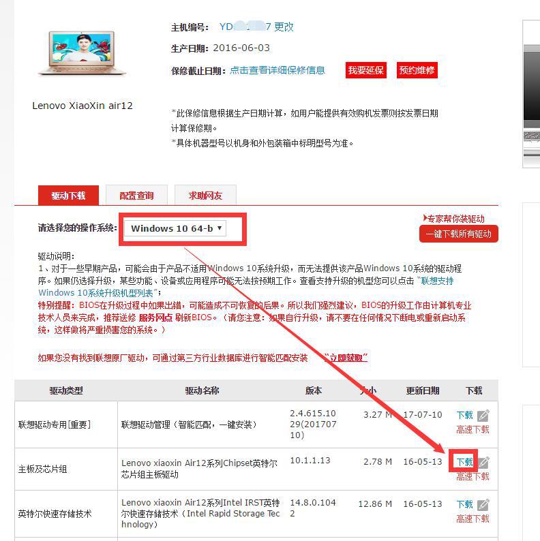Download 联想驱动管理 via 下载 link
Viewport: 540px width, 541px height.
coord(464,415)
